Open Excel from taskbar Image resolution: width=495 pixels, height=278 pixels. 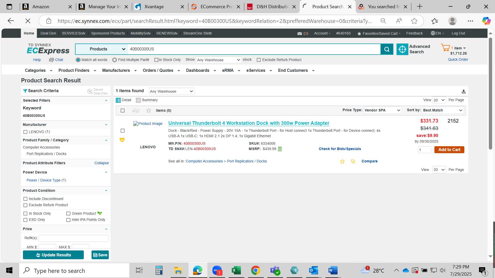[236, 271]
